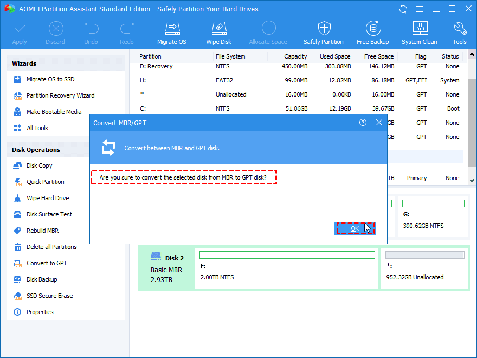Open Partition Recovery Wizard

pyautogui.click(x=60, y=95)
